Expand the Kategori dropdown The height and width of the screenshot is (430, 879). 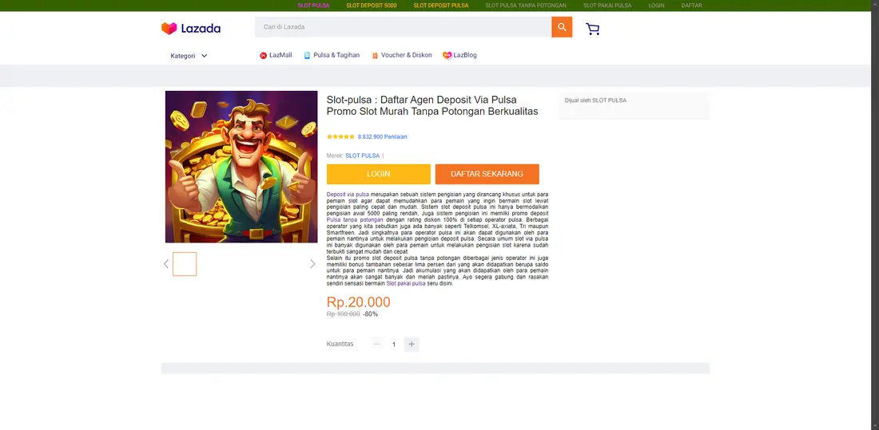click(189, 56)
